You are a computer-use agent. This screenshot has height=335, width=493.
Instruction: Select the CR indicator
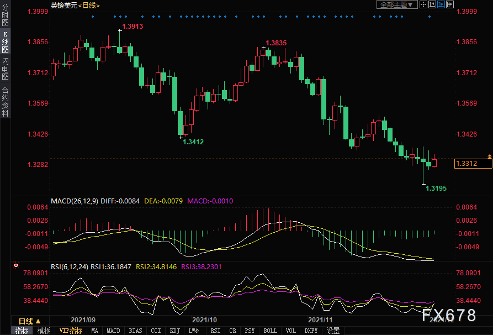(232, 331)
